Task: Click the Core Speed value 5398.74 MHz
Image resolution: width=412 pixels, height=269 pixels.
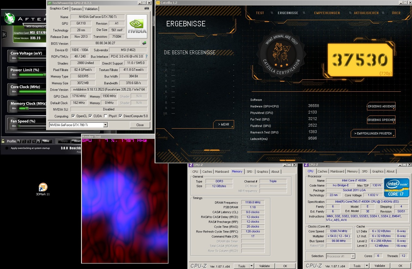Action: pyautogui.click(x=338, y=231)
